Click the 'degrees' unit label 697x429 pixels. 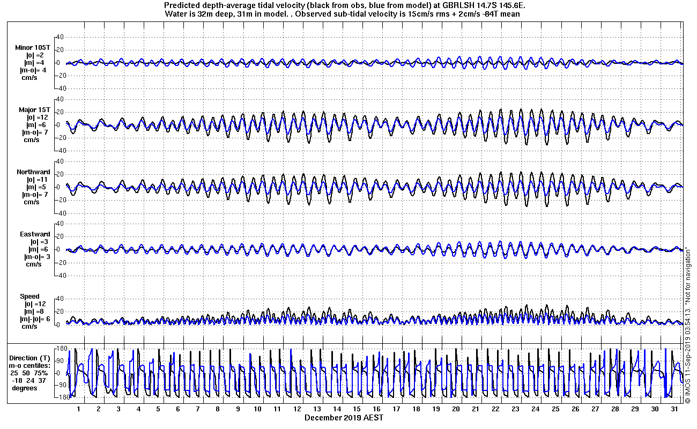coord(25,388)
